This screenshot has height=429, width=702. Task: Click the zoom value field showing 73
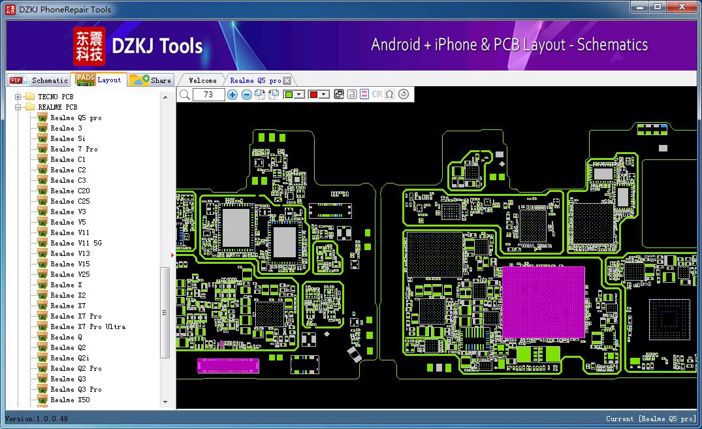pyautogui.click(x=208, y=95)
